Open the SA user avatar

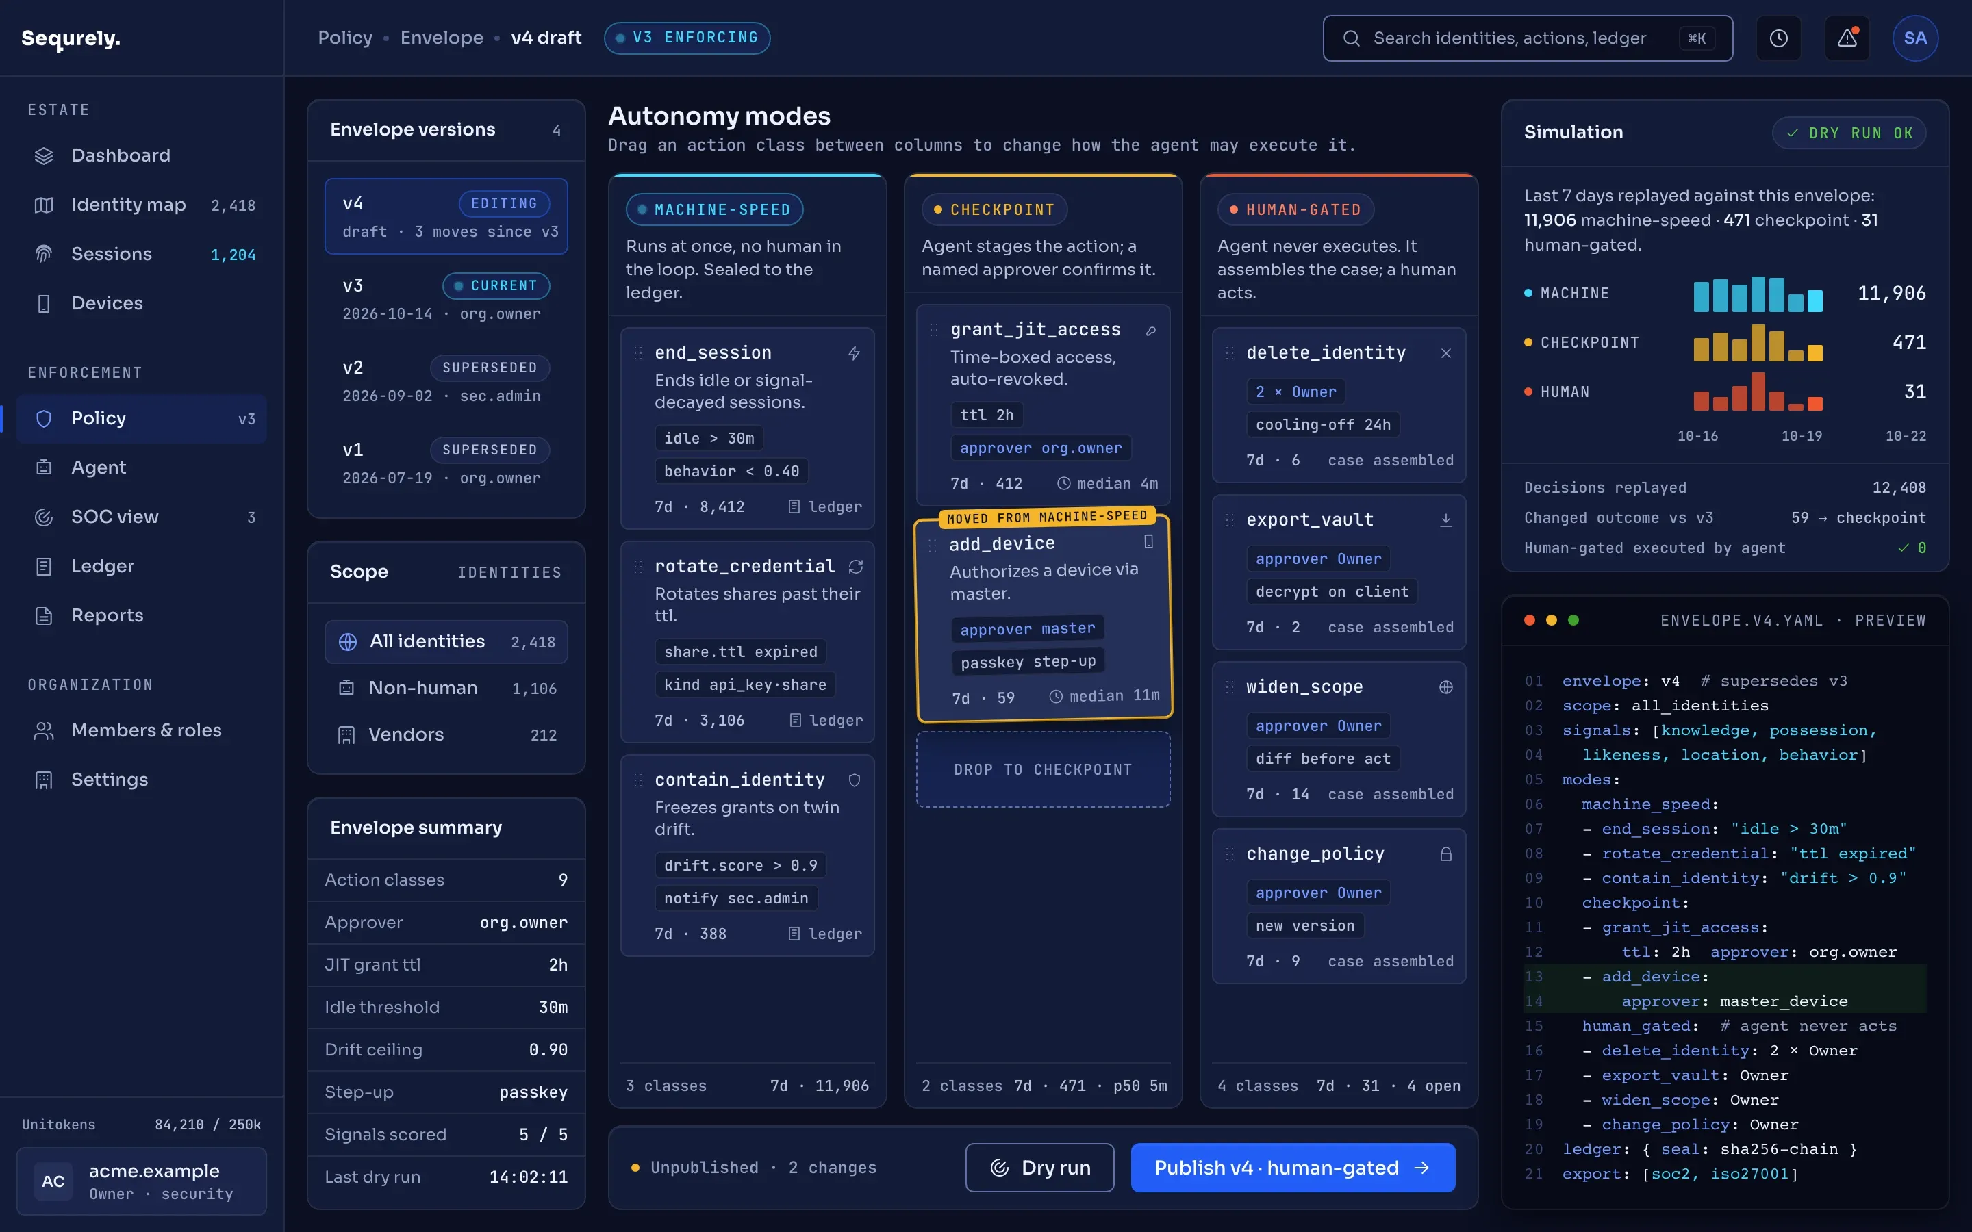click(1915, 38)
